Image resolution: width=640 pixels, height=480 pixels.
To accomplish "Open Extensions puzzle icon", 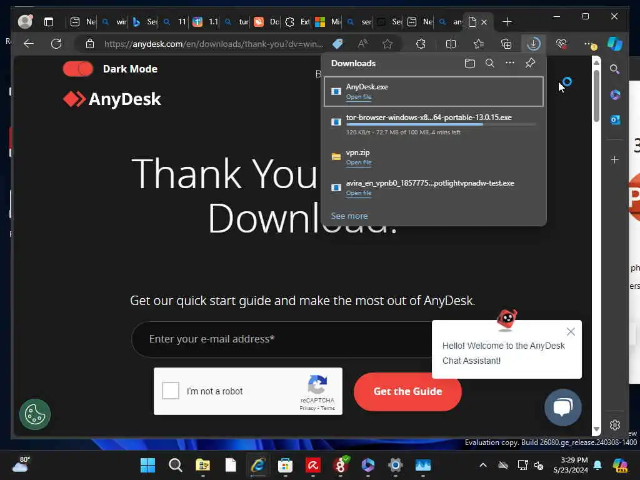I will pos(421,44).
